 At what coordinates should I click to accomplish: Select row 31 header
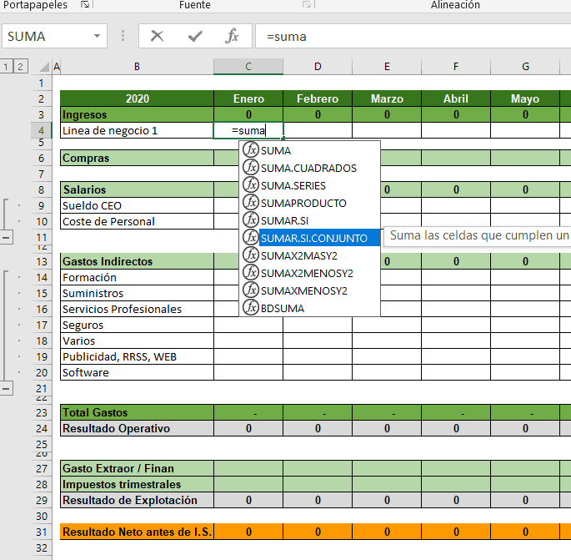pyautogui.click(x=42, y=532)
